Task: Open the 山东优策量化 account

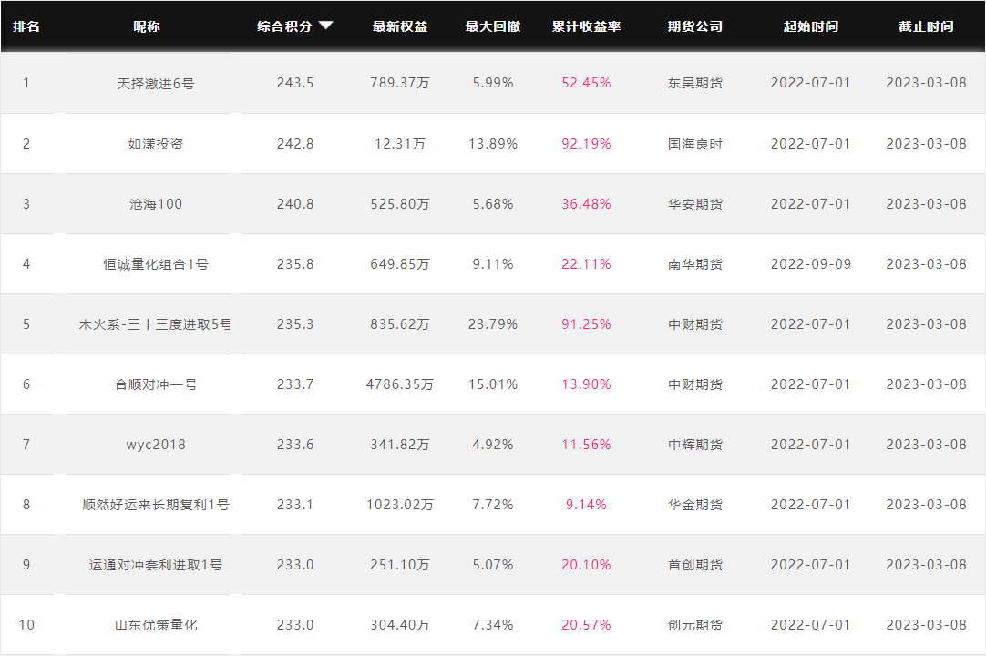Action: pos(155,625)
